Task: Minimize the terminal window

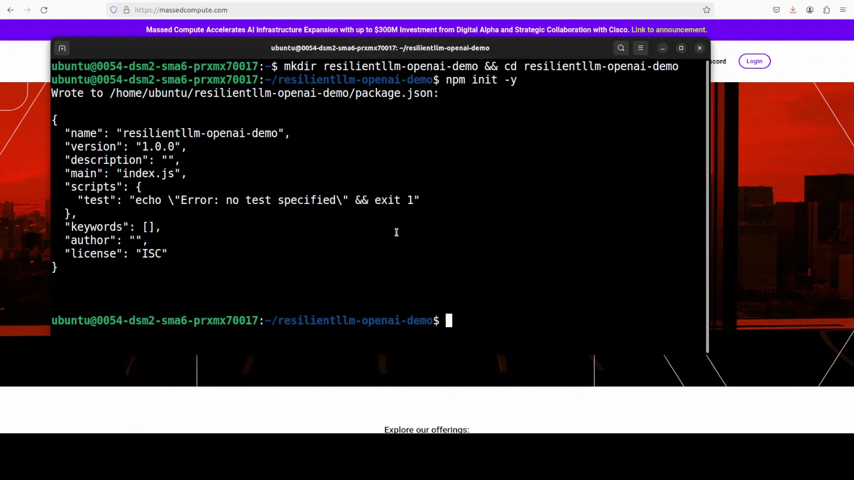Action: tap(663, 48)
